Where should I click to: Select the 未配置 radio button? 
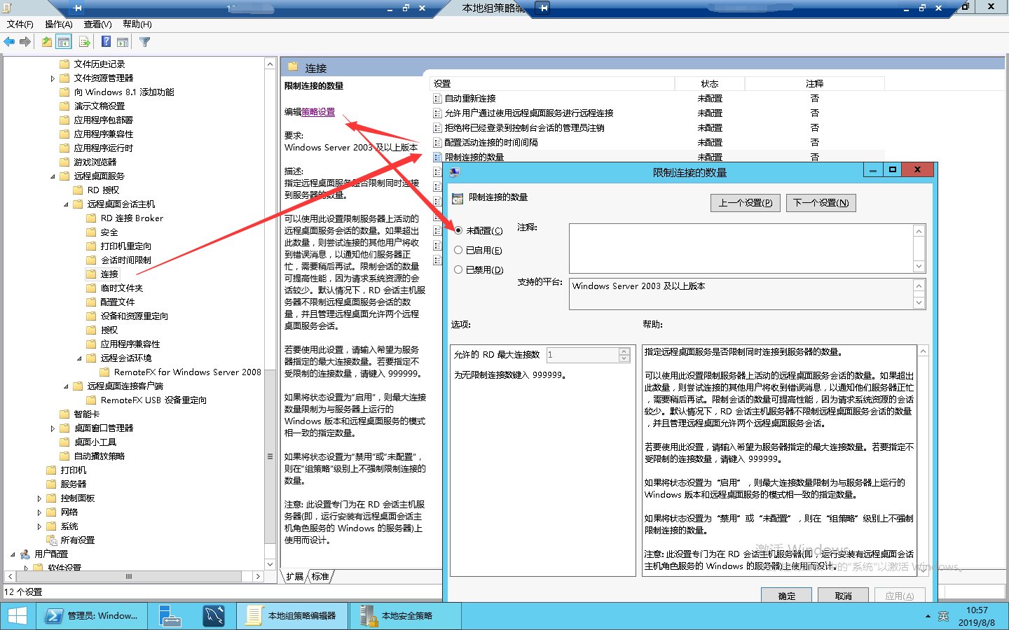[458, 230]
